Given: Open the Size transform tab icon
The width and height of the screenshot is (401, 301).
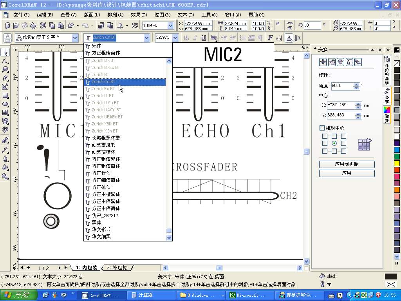Looking at the screenshot, I should (349, 62).
